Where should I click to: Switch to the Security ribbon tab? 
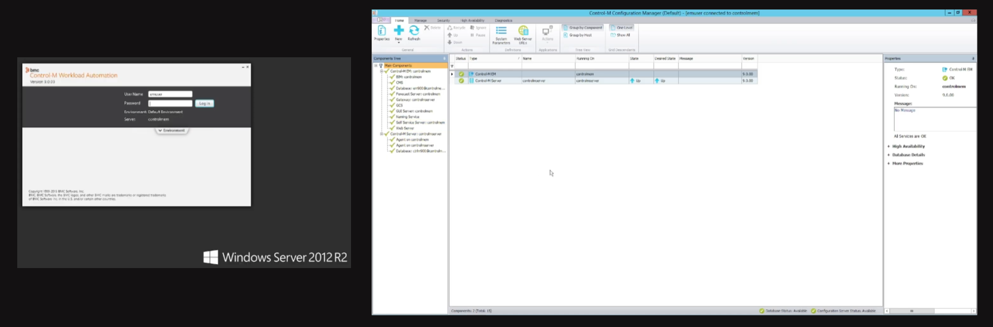[x=443, y=21]
